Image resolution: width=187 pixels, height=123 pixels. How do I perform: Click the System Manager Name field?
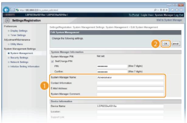[130, 77]
